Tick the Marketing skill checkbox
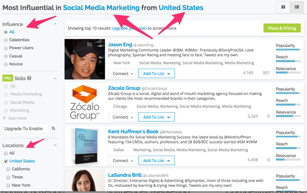307x193 pixels. [6, 111]
